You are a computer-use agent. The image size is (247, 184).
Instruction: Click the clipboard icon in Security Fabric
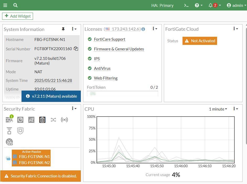[x=42, y=120]
